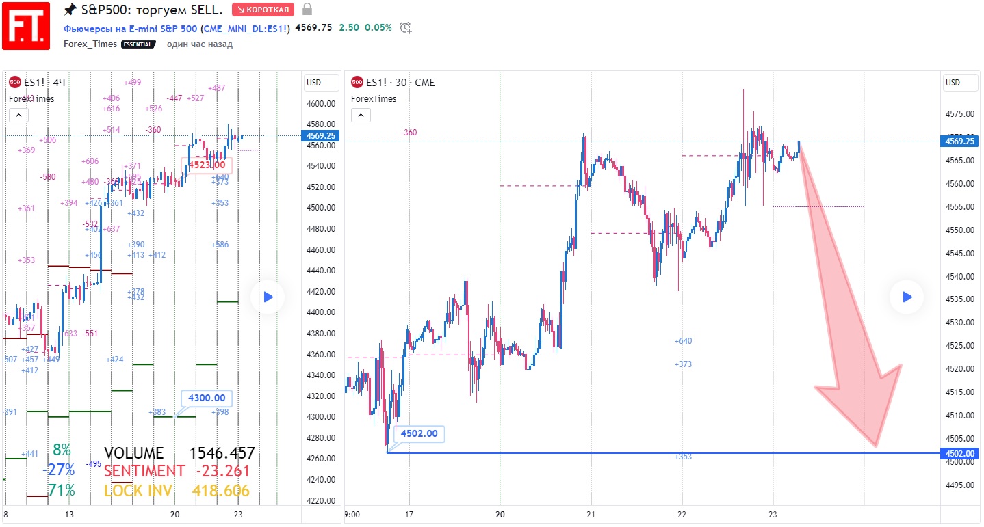Click the ESSENTIAL plan badge
This screenshot has width=984, height=527.
[x=138, y=44]
